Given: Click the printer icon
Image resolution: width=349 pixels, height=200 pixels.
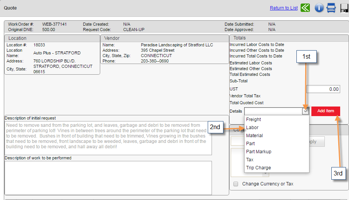Looking at the screenshot, I should [x=331, y=8].
